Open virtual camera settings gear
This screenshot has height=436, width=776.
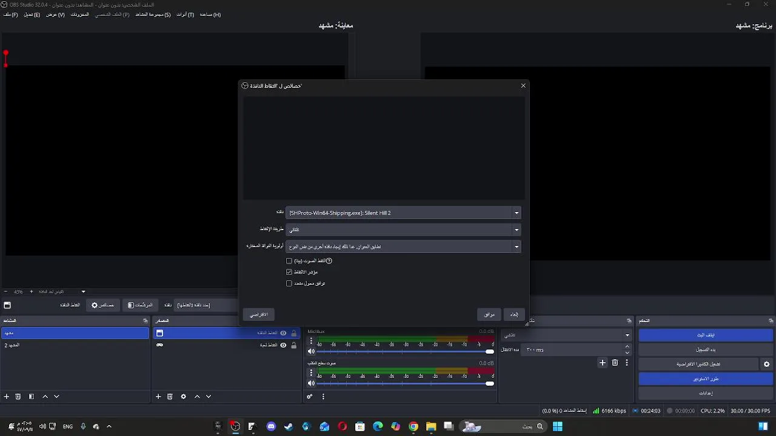pyautogui.click(x=766, y=364)
